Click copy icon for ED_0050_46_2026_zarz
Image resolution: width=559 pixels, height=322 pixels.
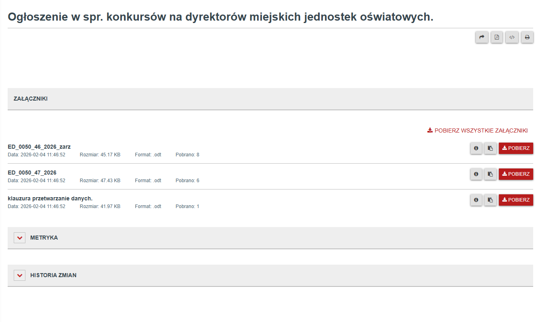click(x=490, y=148)
